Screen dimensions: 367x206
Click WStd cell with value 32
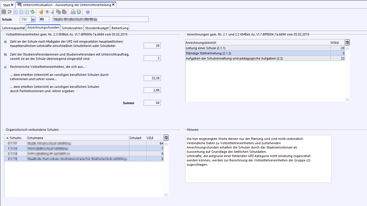(x=337, y=58)
